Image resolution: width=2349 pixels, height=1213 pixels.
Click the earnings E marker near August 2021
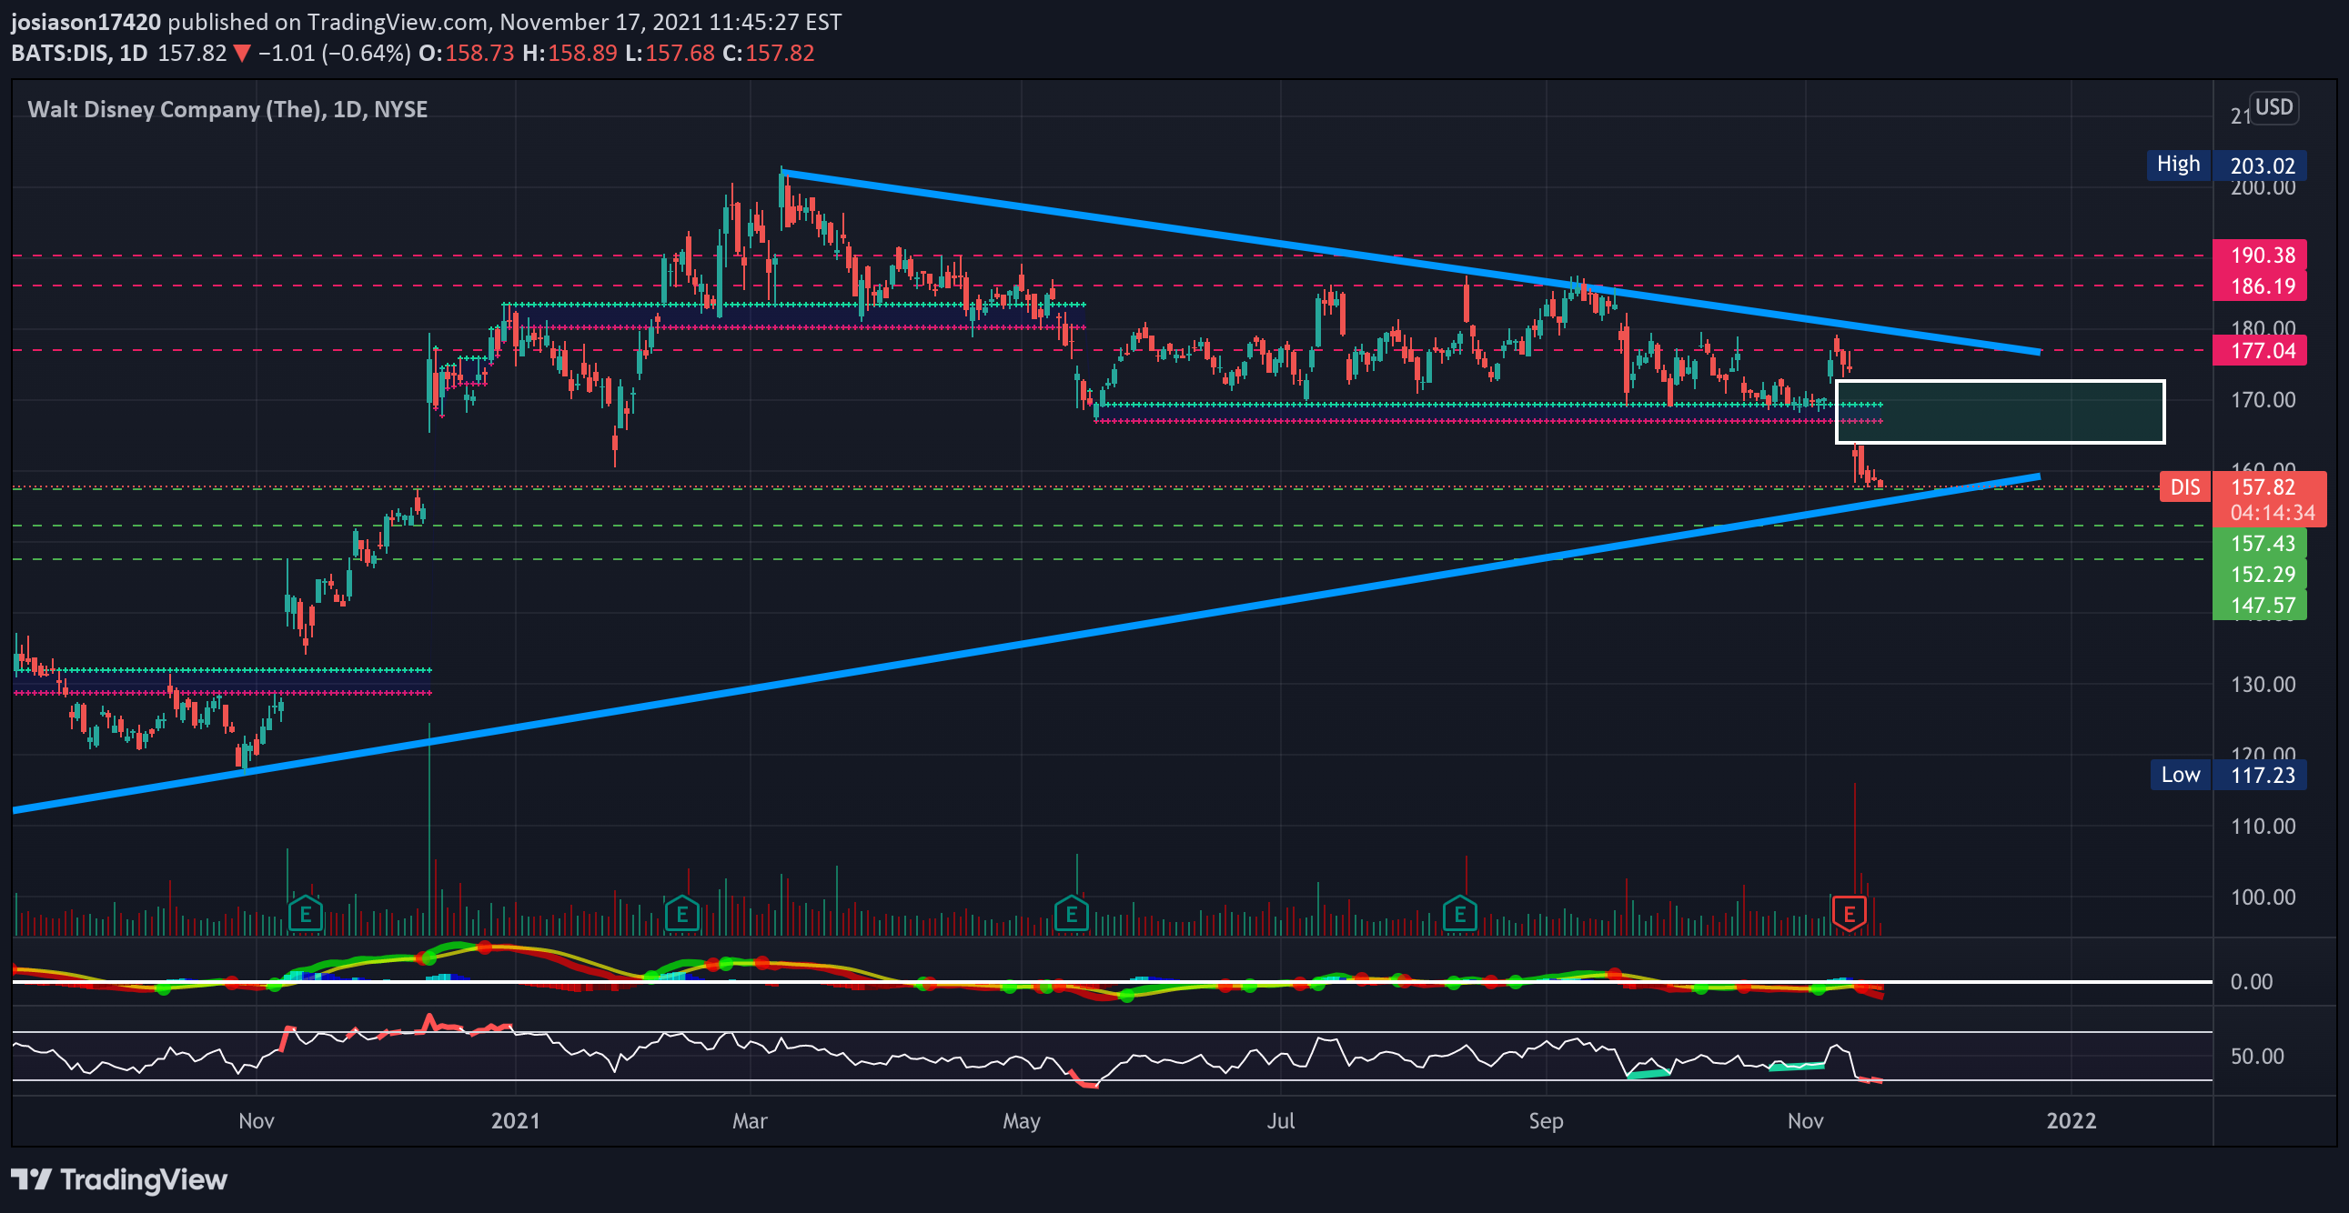point(1460,913)
